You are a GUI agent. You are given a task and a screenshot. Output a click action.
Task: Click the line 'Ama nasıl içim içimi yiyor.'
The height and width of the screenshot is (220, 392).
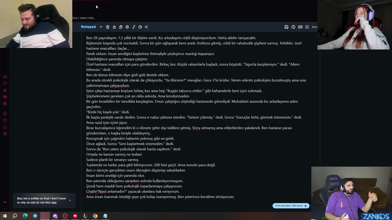click(107, 123)
